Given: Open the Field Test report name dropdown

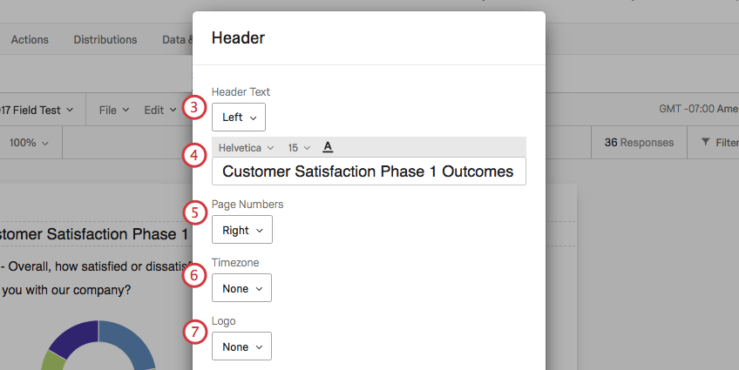Looking at the screenshot, I should pos(38,111).
